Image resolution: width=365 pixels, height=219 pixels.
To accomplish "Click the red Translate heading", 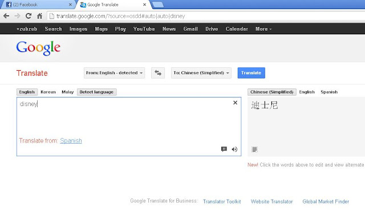I will click(x=32, y=73).
